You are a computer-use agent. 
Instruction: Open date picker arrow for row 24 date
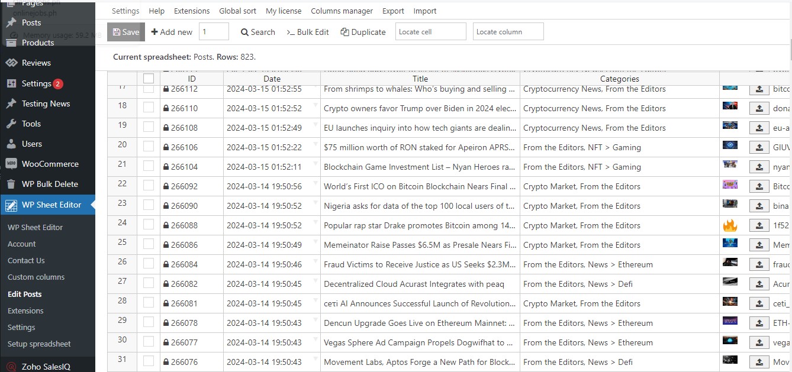click(315, 222)
